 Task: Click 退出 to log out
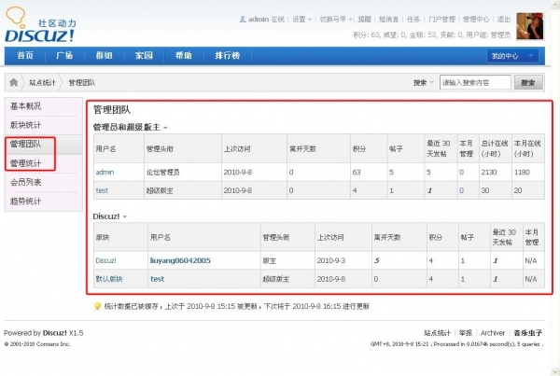(504, 19)
